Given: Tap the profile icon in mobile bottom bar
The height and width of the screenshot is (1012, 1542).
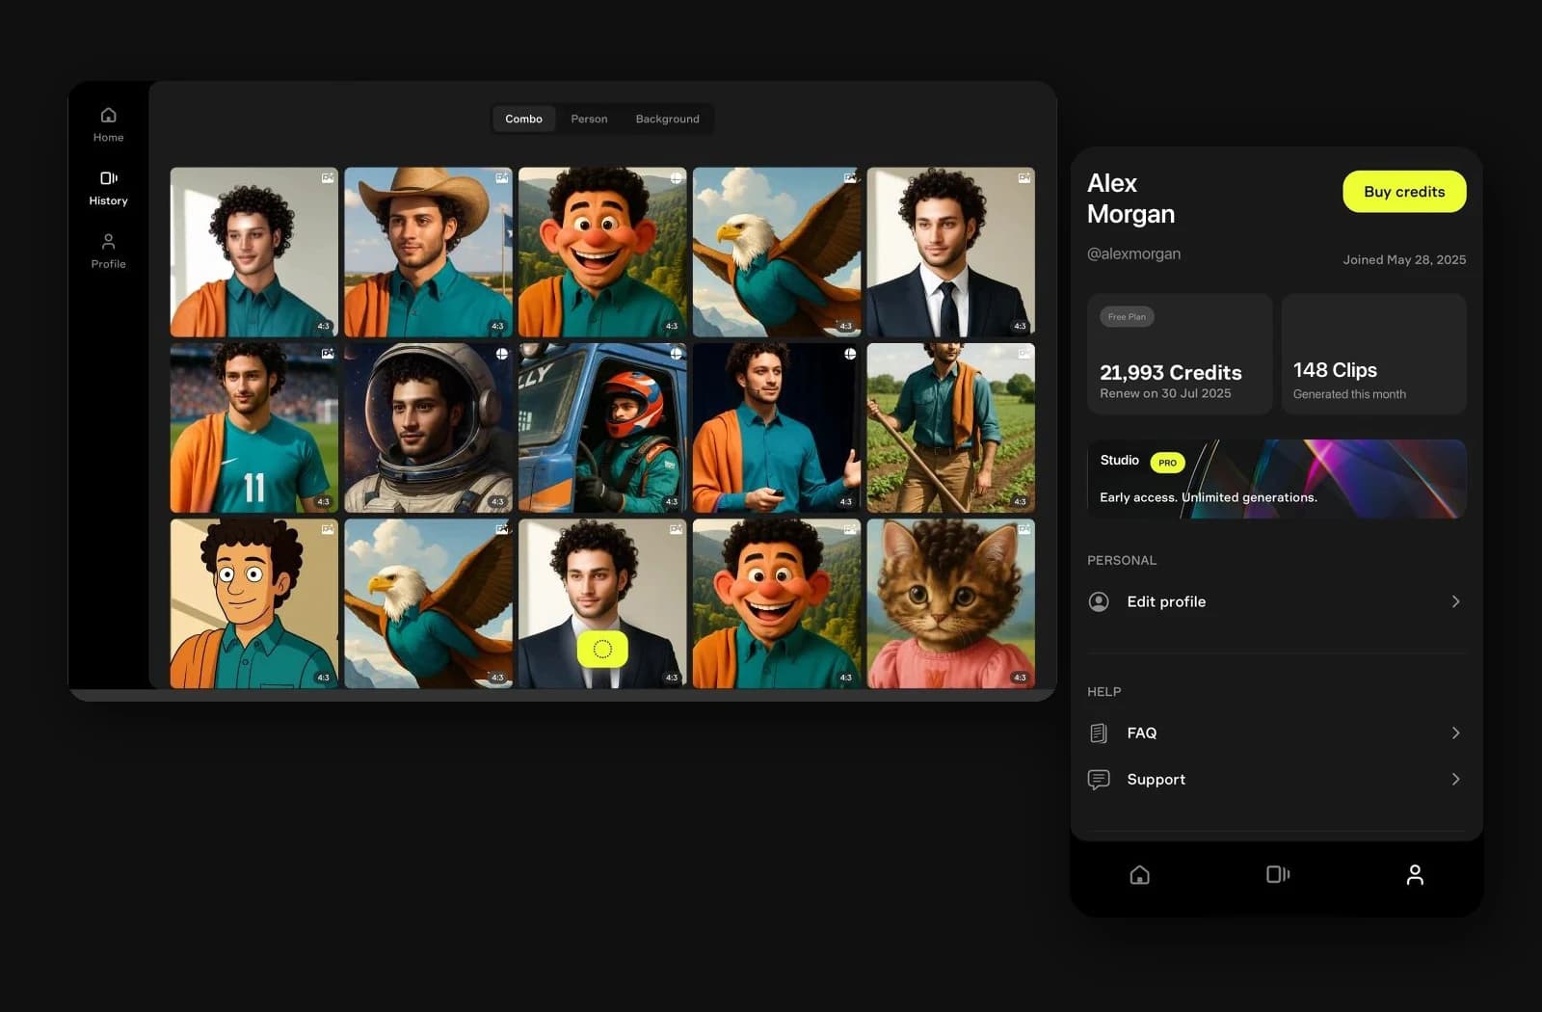Looking at the screenshot, I should coord(1414,874).
